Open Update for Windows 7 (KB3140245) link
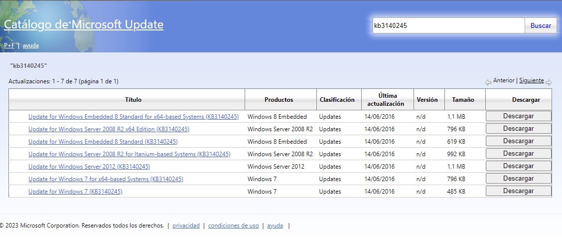 point(75,192)
